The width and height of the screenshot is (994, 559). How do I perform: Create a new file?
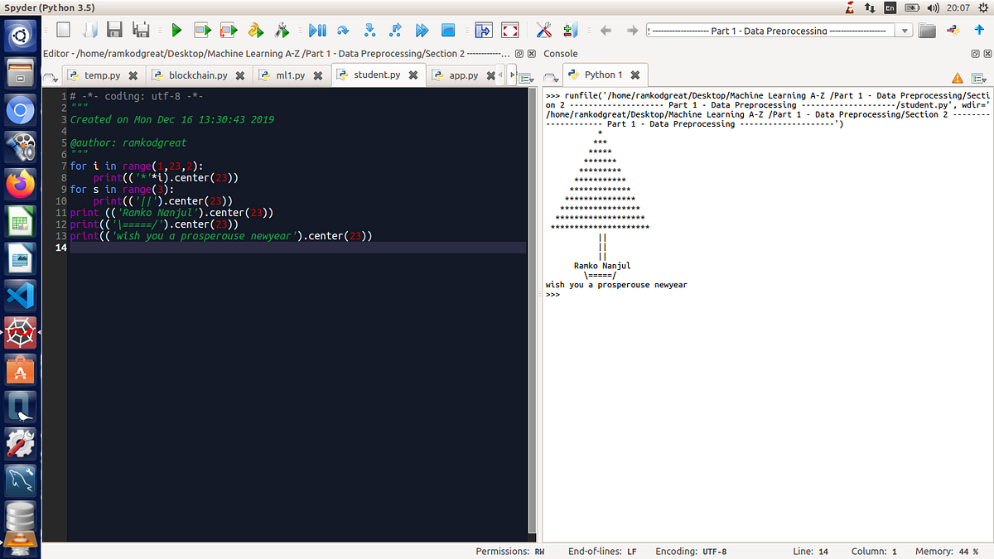[x=62, y=30]
